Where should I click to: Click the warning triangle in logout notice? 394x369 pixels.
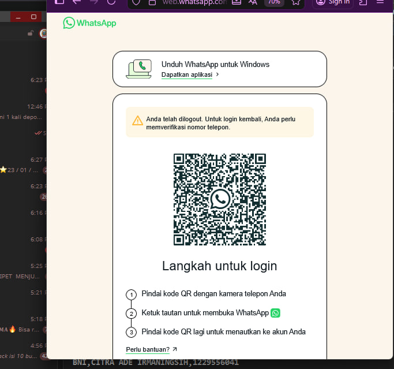click(x=137, y=121)
